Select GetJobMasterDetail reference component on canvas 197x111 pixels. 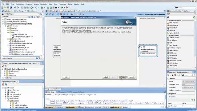click(x=148, y=51)
